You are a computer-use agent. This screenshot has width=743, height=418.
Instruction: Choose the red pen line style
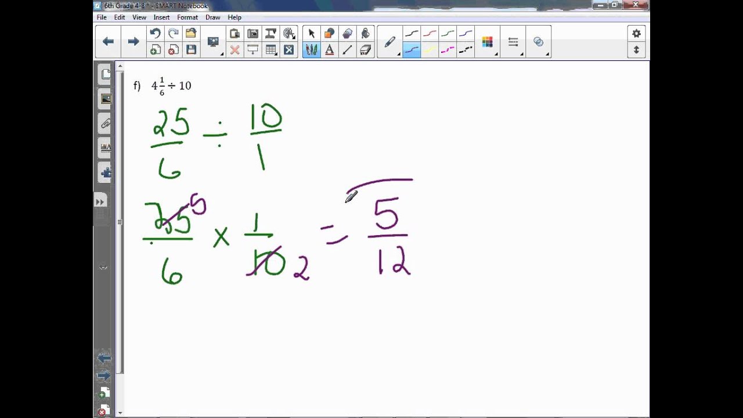tap(430, 34)
